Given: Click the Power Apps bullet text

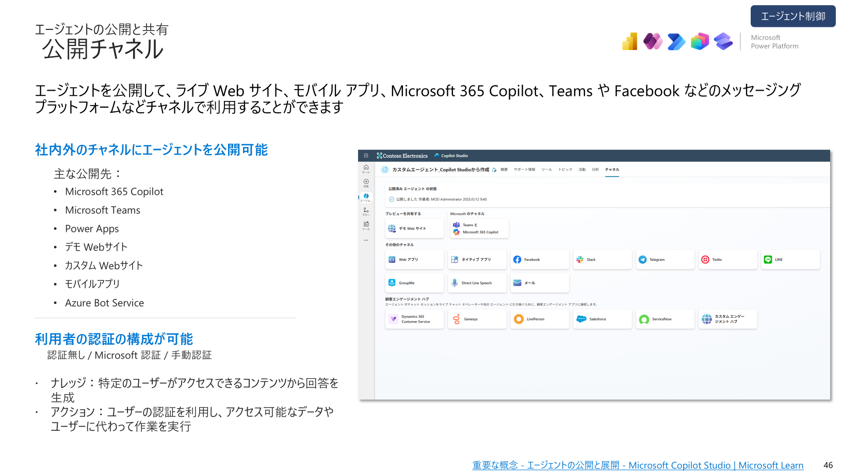Looking at the screenshot, I should pyautogui.click(x=92, y=229).
